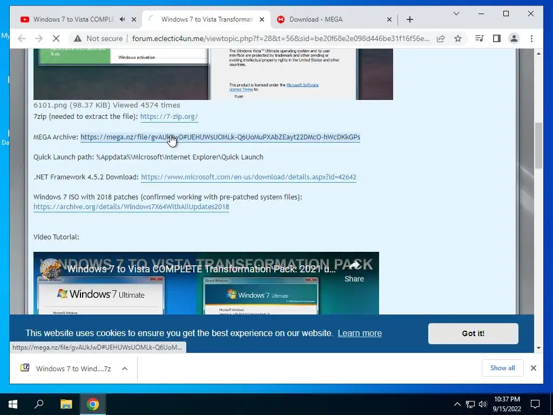Image resolution: width=553 pixels, height=415 pixels.
Task: Open the archive.org Windows7X64WithAllUpdates2018 link
Action: 131,207
